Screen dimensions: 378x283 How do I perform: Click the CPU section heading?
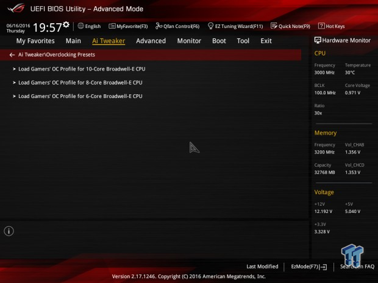(319, 53)
